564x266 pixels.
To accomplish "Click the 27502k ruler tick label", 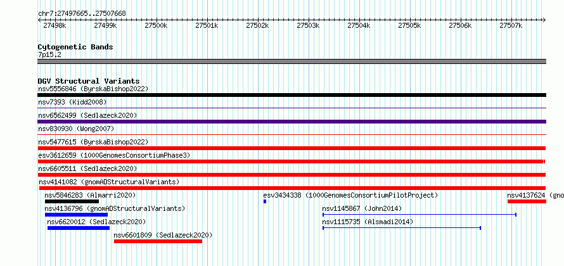I will point(257,25).
